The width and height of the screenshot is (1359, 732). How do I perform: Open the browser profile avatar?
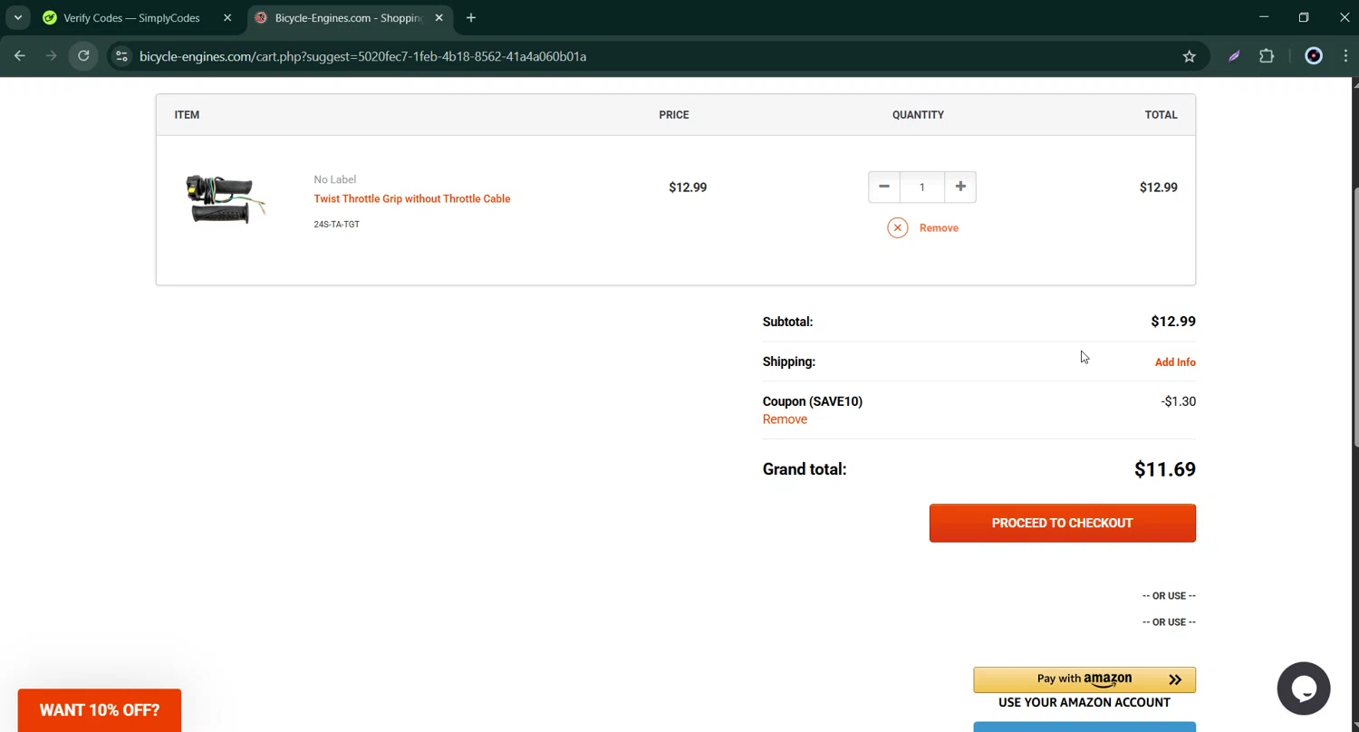1314,56
